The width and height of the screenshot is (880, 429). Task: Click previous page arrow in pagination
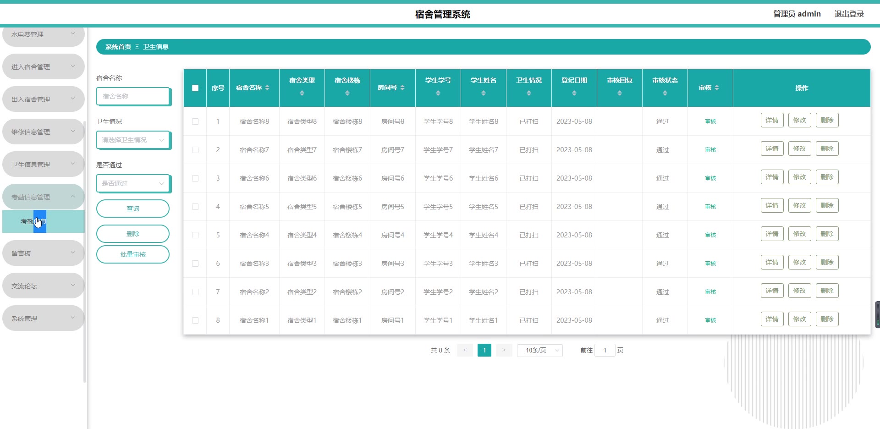coord(465,350)
